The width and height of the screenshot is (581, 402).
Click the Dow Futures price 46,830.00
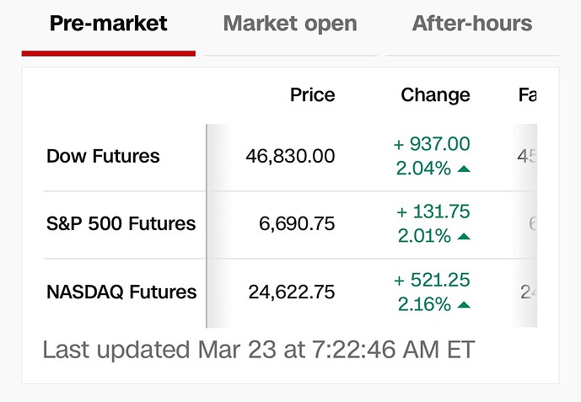point(291,156)
